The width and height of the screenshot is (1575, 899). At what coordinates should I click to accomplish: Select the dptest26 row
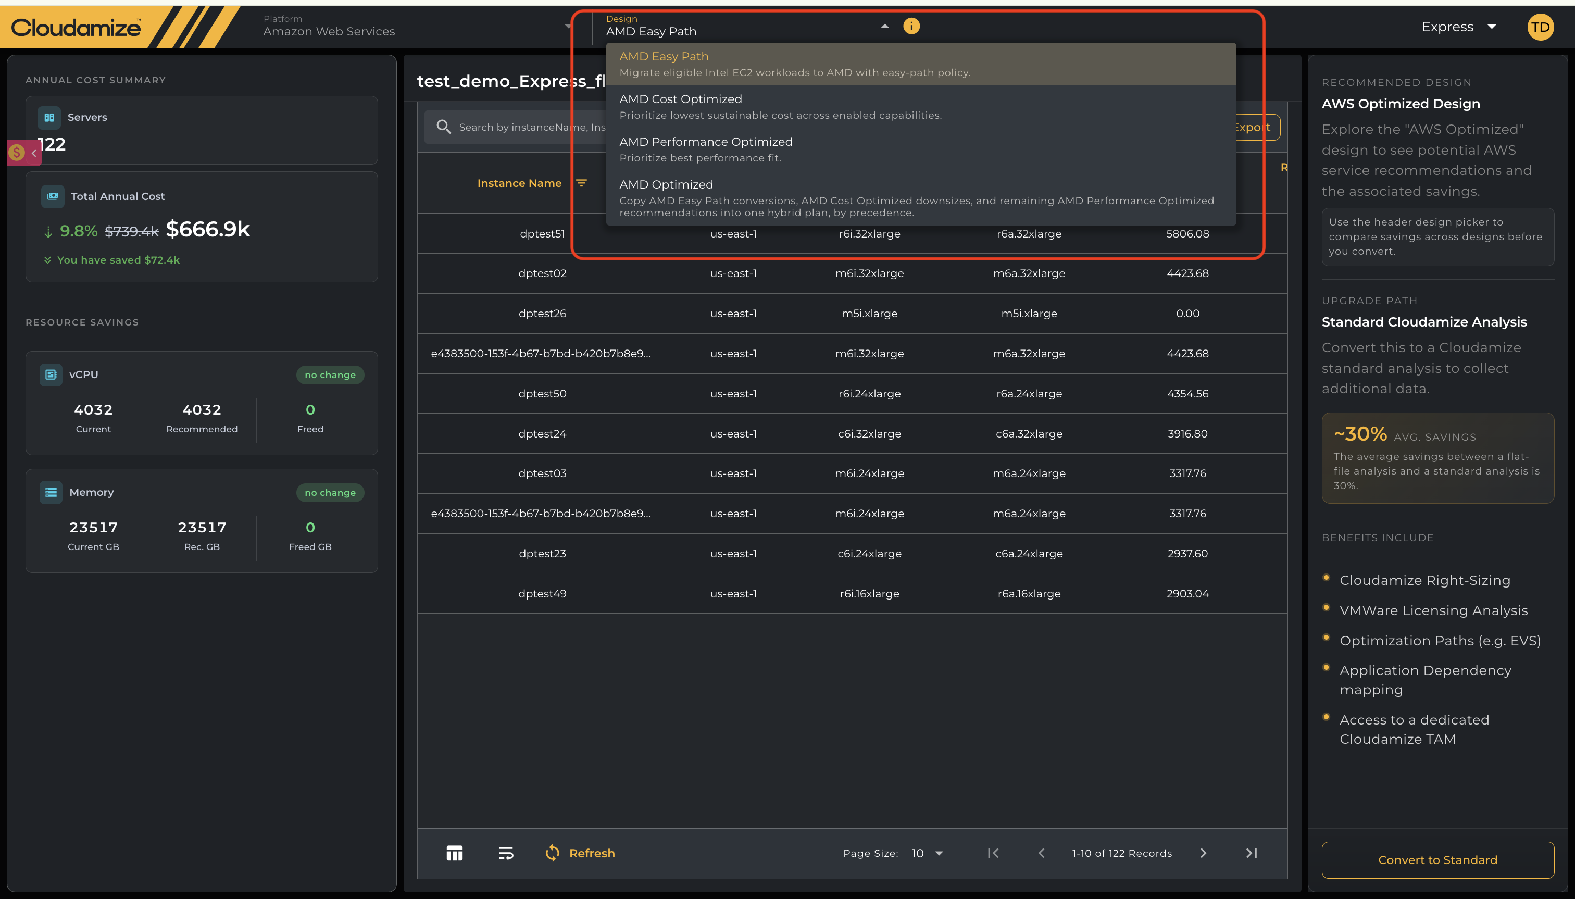(x=852, y=313)
